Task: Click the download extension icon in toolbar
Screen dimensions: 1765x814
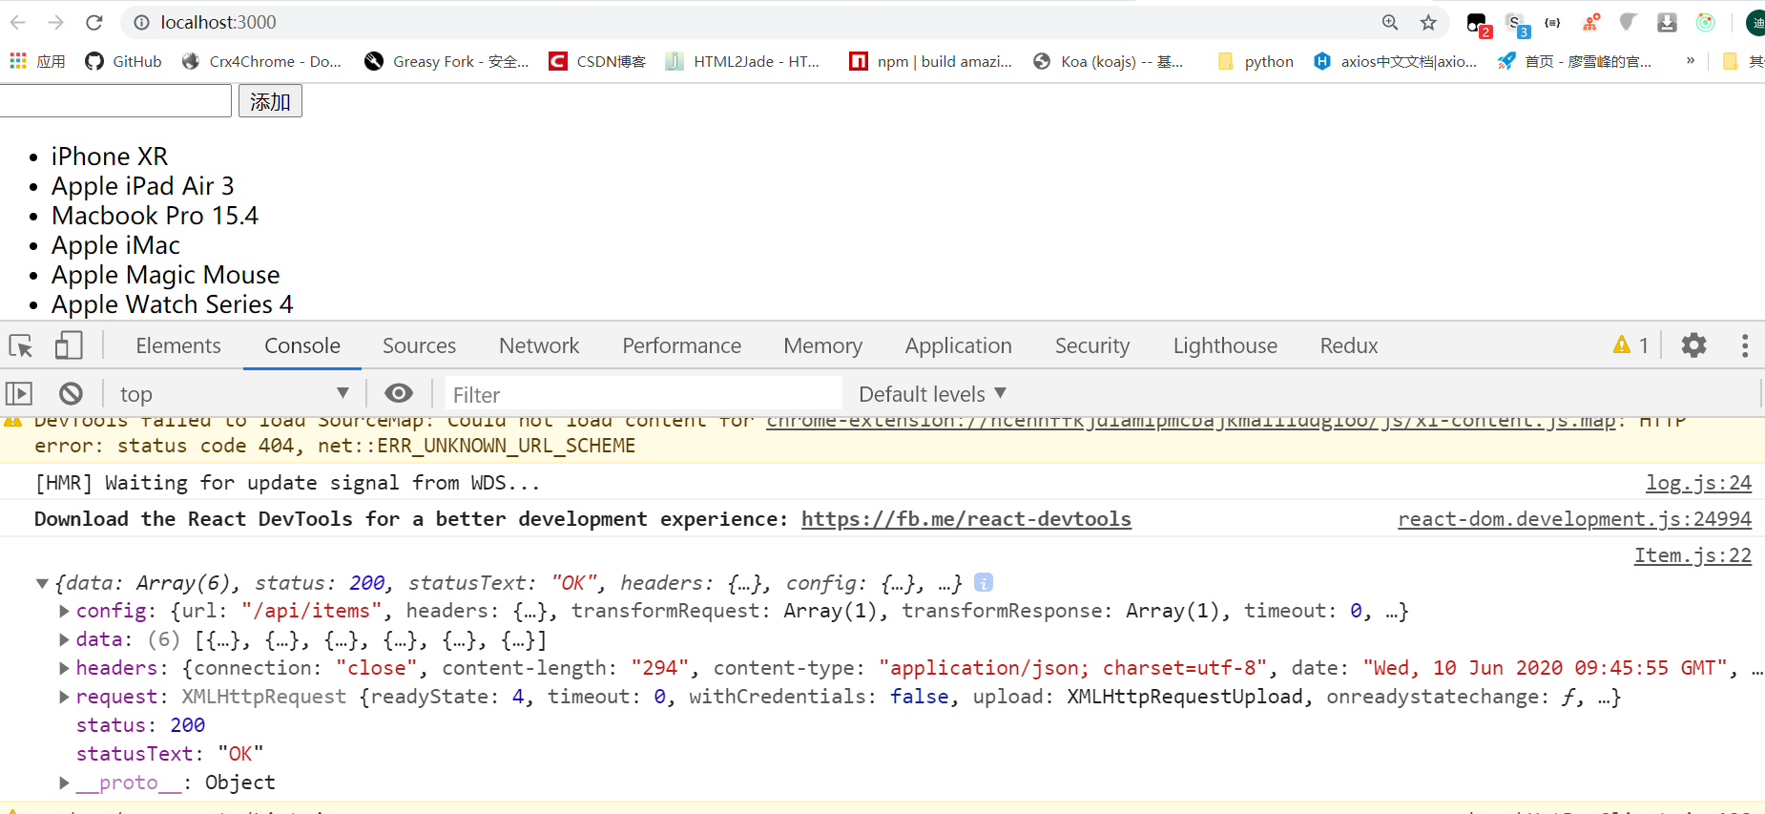Action: pyautogui.click(x=1667, y=22)
